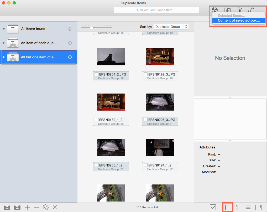Viewport: 267px width, 212px height.
Task: Select the two-column list layout icon
Action: [238, 207]
